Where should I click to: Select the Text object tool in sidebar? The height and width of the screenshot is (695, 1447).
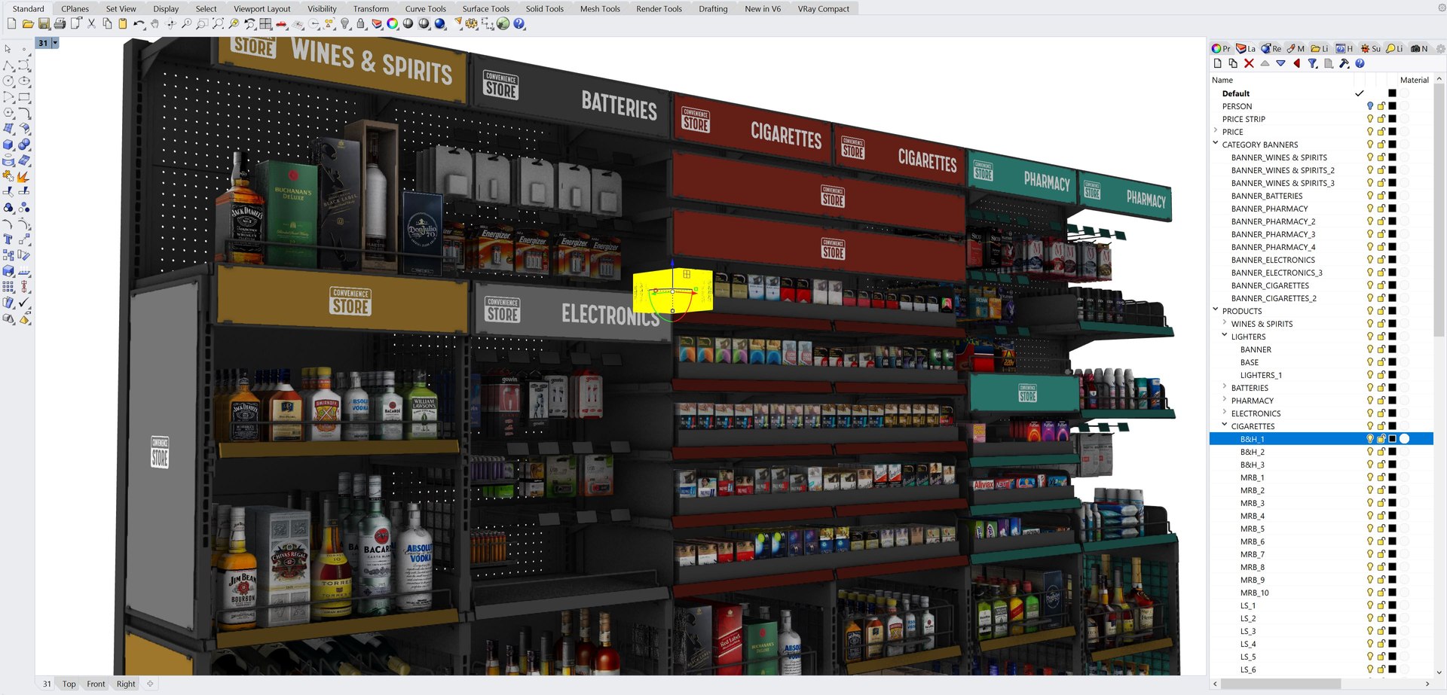coord(8,239)
